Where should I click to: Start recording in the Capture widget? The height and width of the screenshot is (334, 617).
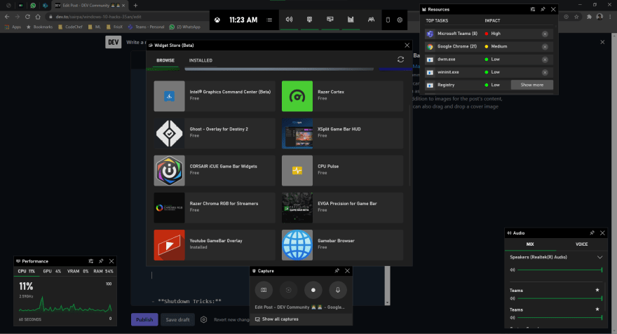coord(313,290)
